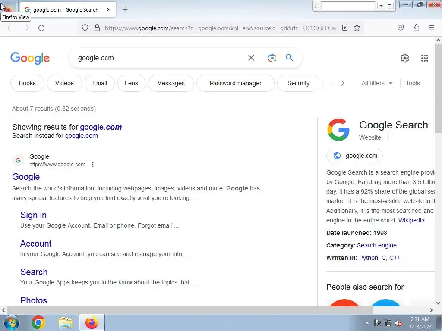Viewport: 442px width, 331px height.
Task: Open more options for Google result
Action: 93,165
